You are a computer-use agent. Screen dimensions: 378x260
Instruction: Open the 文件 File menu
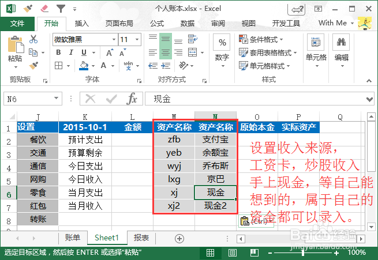17,24
